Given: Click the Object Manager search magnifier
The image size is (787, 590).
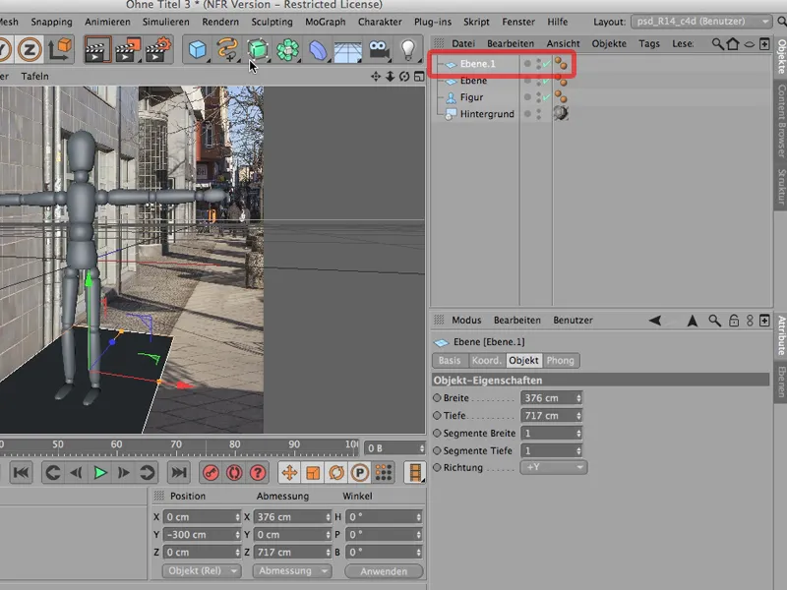Looking at the screenshot, I should tap(718, 44).
